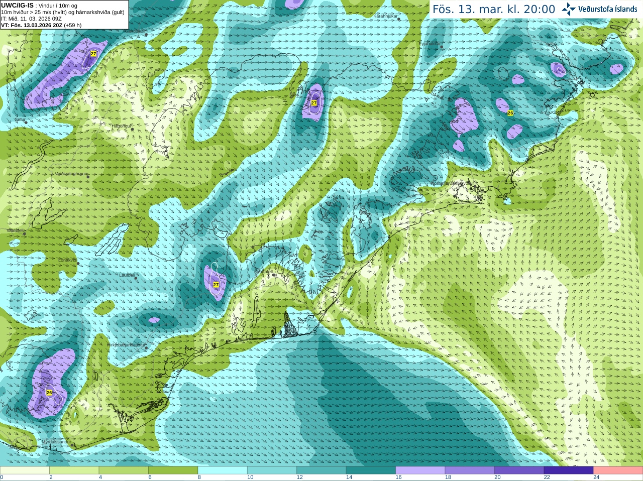Image resolution: width=643 pixels, height=481 pixels.
Task: Select the 16–18 m/s legend swatch
Action: [x=420, y=470]
